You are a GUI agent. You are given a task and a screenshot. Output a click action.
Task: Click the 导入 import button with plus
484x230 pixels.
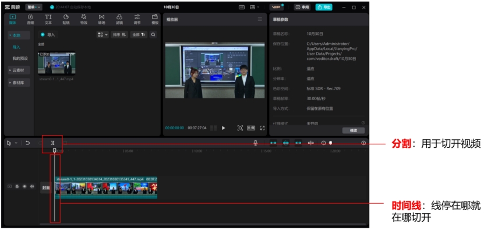click(x=48, y=34)
